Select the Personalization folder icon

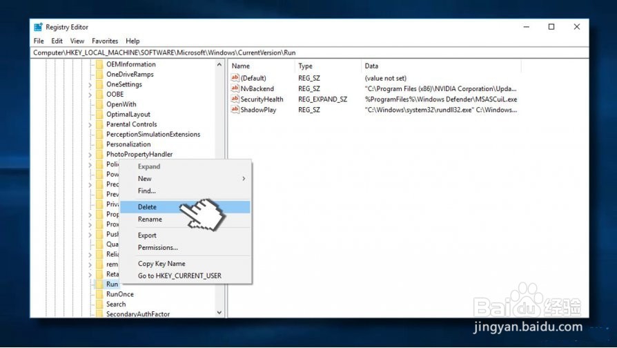pos(99,144)
